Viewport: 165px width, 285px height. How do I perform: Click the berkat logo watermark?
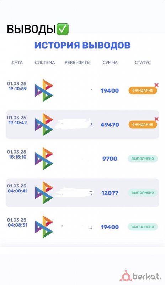[140, 276]
